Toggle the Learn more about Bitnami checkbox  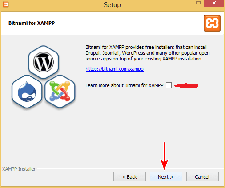(x=169, y=85)
